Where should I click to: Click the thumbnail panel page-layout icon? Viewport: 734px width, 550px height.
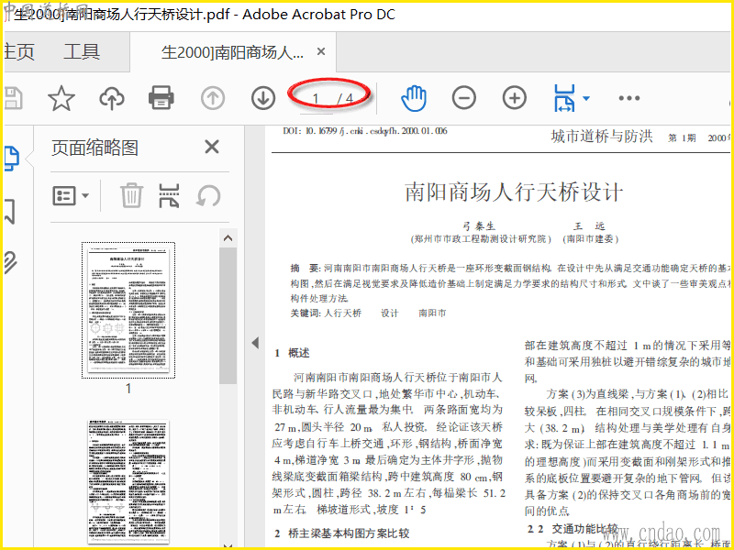click(x=169, y=195)
